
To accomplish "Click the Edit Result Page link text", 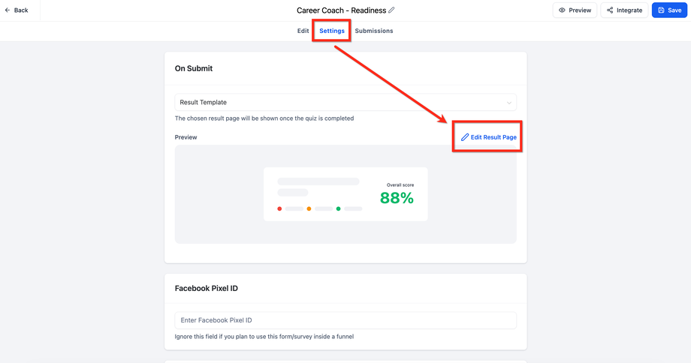I will [493, 137].
